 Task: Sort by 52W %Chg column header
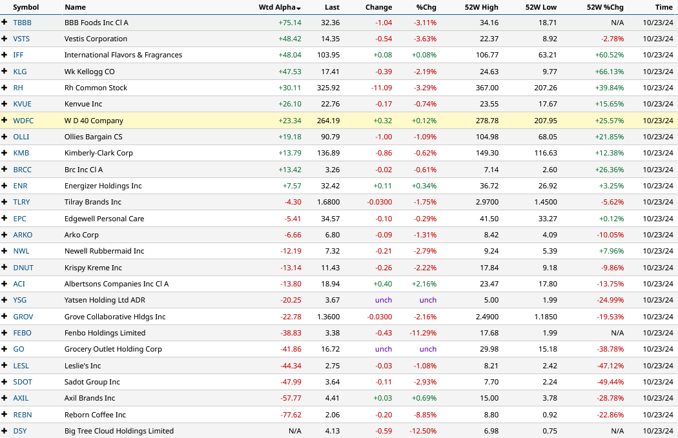tap(606, 7)
